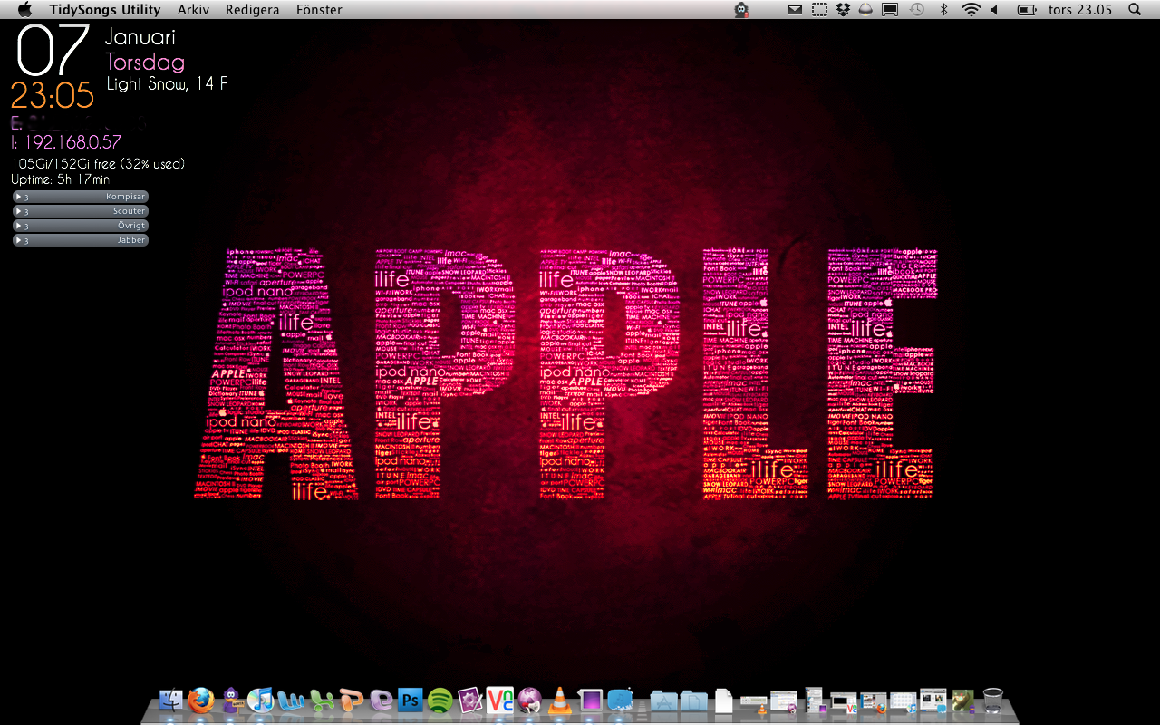Viewport: 1160px width, 725px height.
Task: Click the Wi-Fi status icon
Action: [971, 9]
